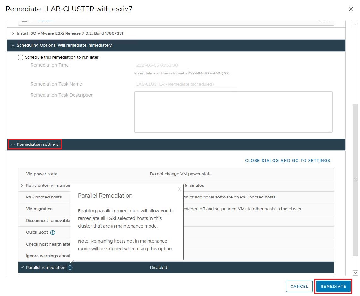Click the Remediation Time field
This screenshot has width=360, height=296.
pyautogui.click(x=161, y=65)
